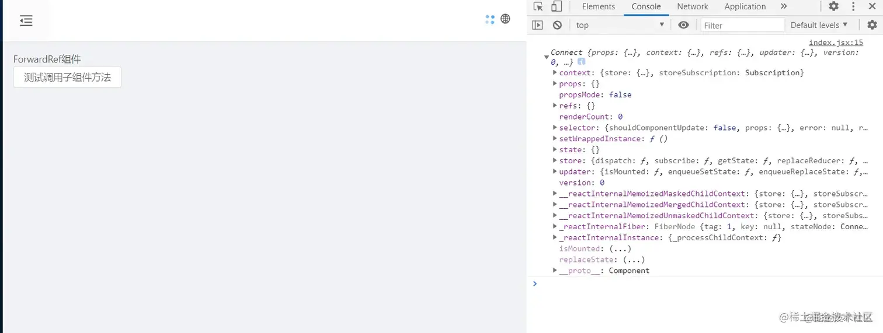The image size is (883, 333).
Task: Expand the props property
Action: [555, 84]
